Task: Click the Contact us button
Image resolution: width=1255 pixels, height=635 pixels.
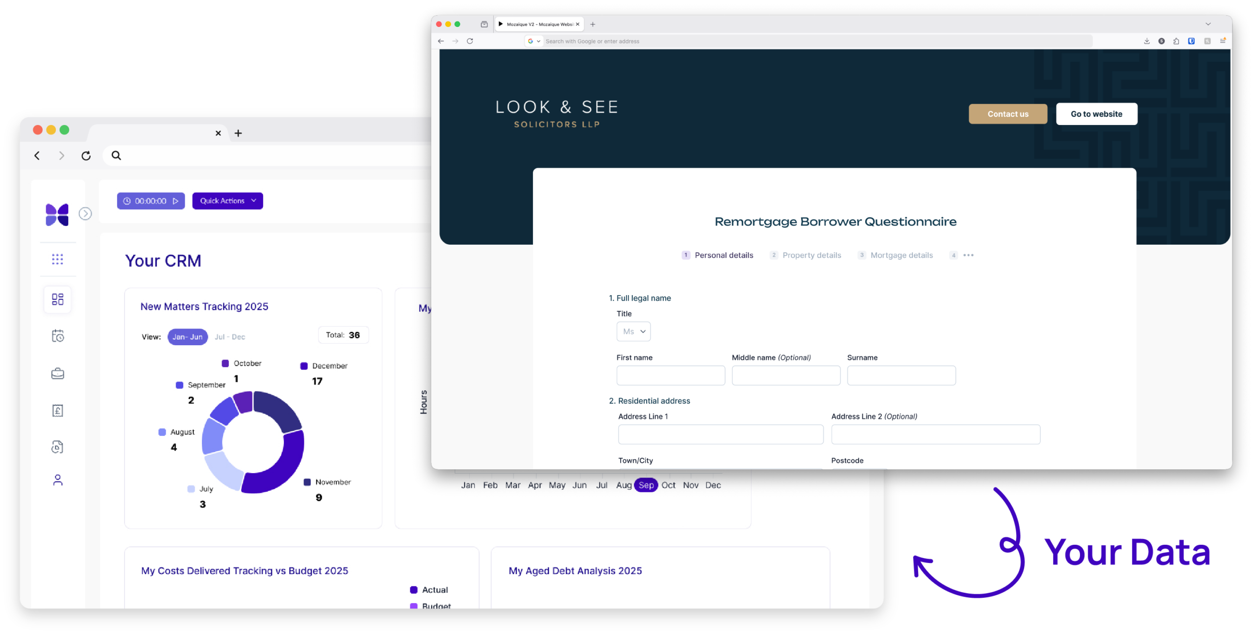Action: pos(1007,114)
